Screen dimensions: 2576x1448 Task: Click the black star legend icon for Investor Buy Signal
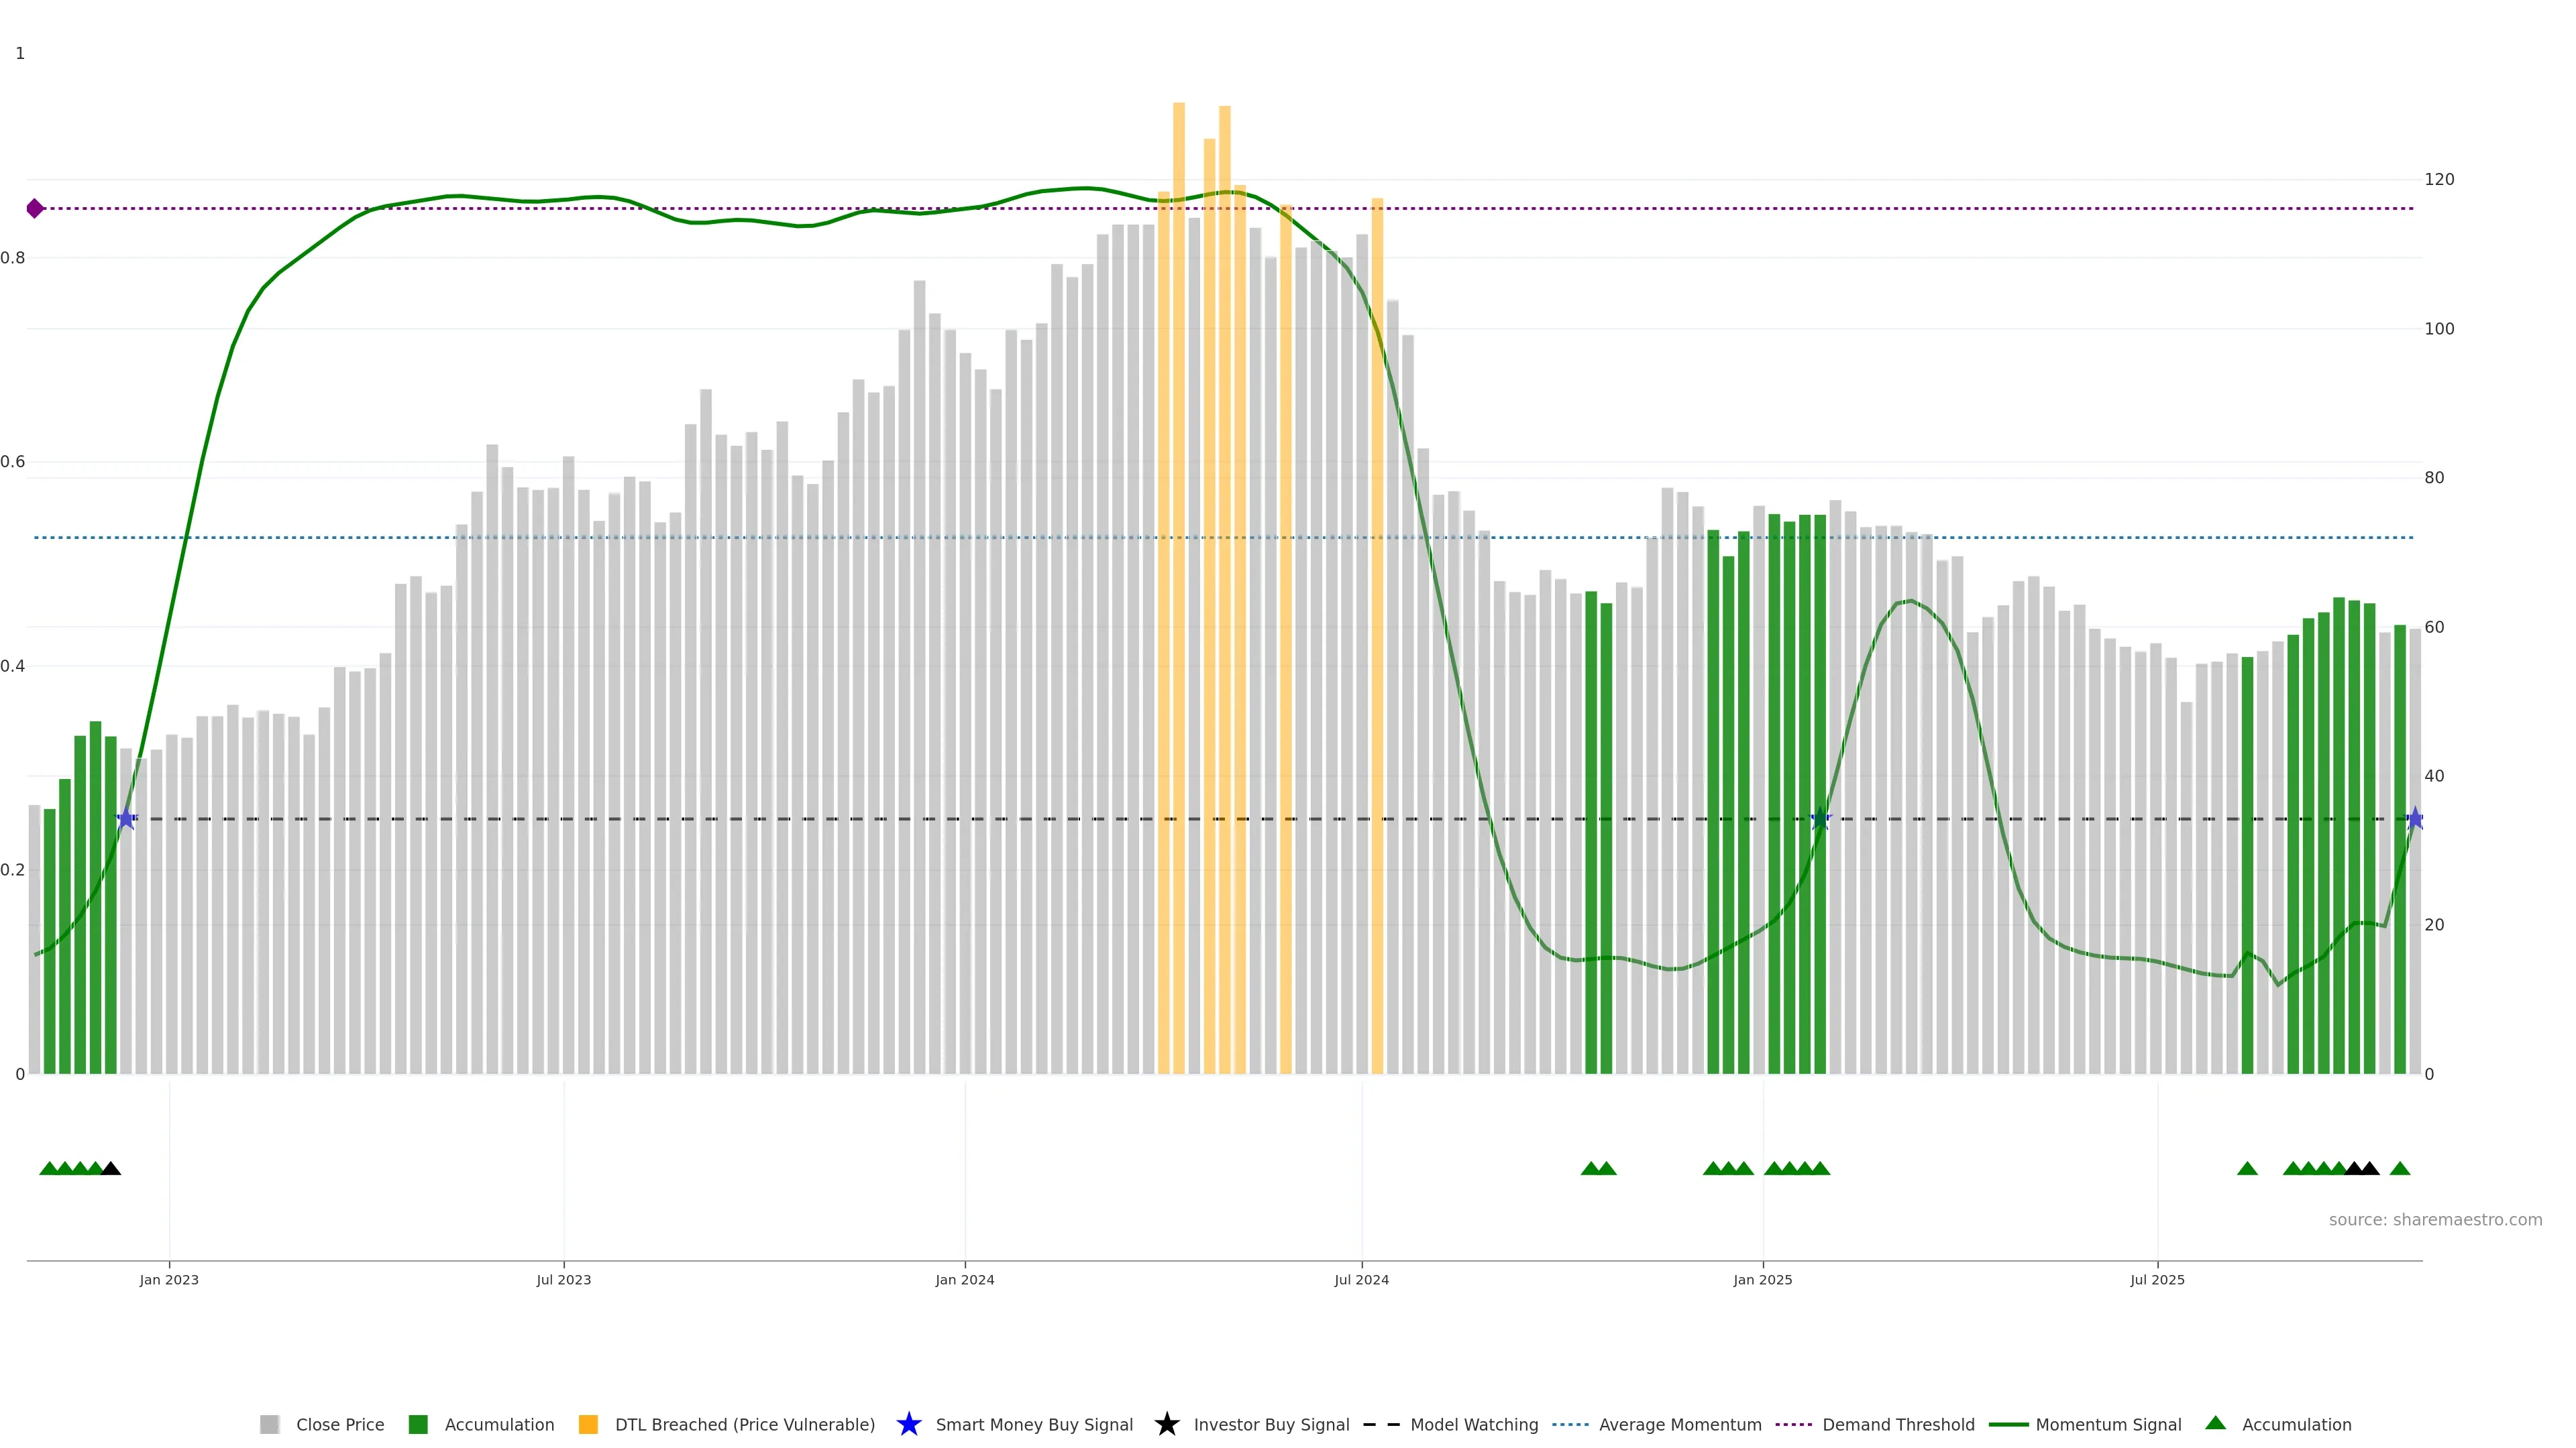[1166, 1424]
